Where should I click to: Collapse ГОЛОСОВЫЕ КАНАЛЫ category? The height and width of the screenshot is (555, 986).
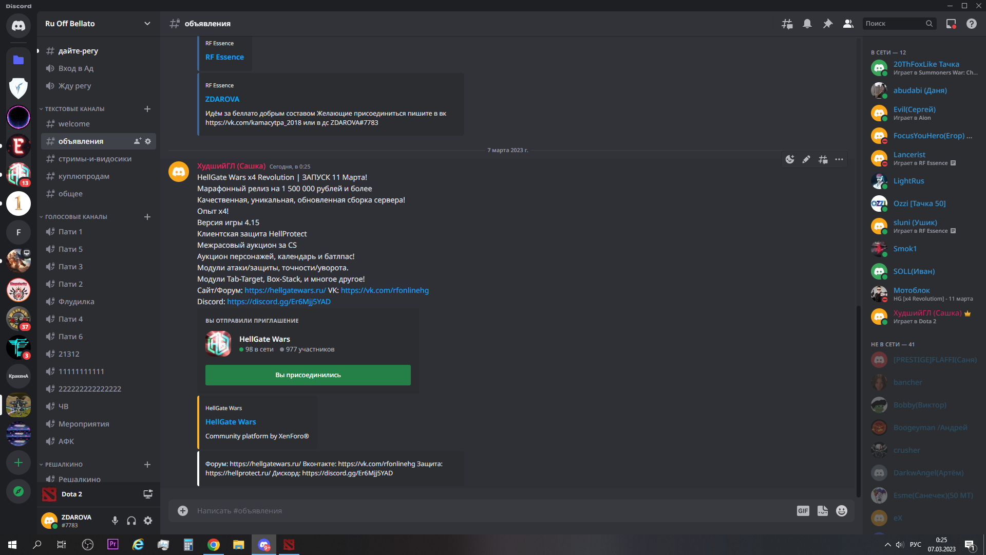75,217
